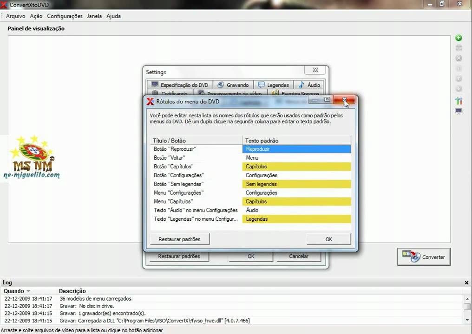Switch to the Gravando tab in Settings
The height and width of the screenshot is (334, 472).
tap(233, 85)
